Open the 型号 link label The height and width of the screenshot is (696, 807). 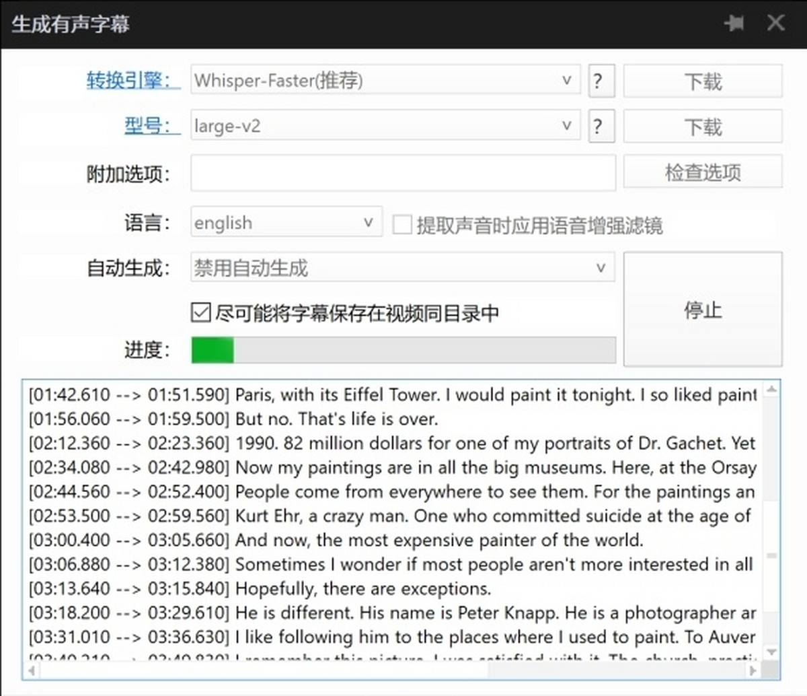pyautogui.click(x=152, y=126)
